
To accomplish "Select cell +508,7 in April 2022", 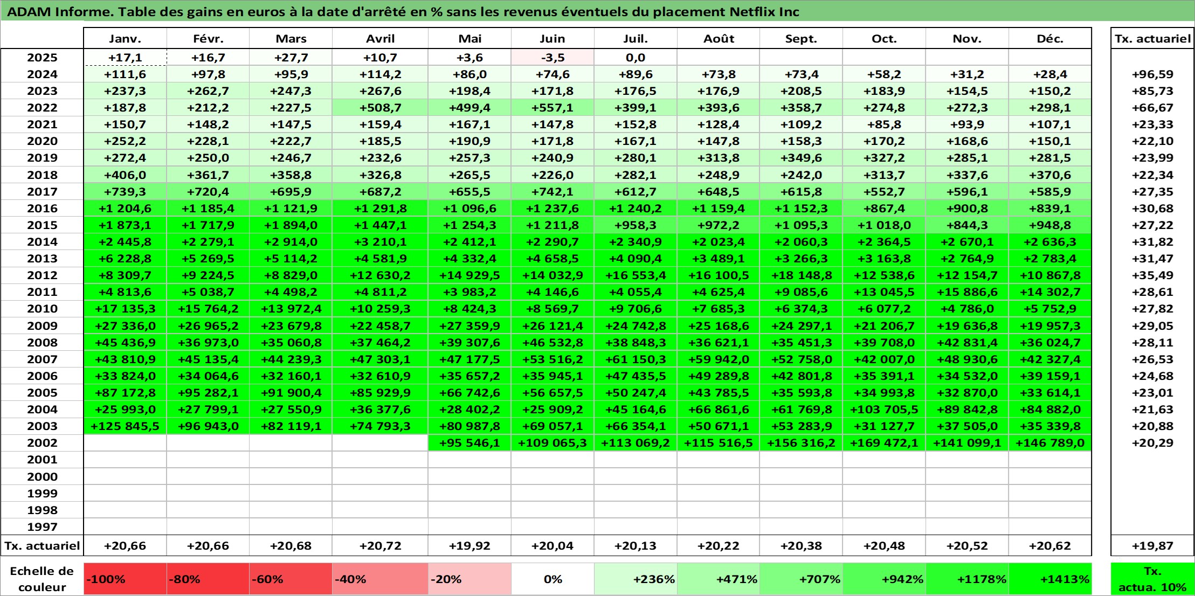I will 380,108.
